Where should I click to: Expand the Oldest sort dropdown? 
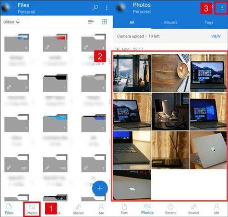pos(12,22)
